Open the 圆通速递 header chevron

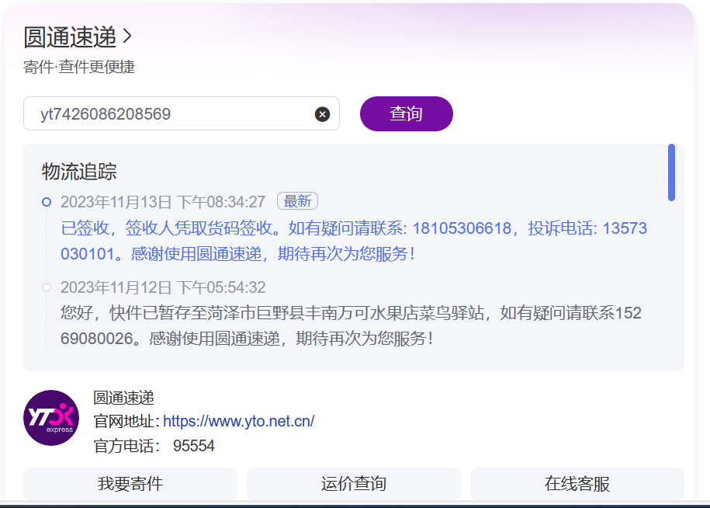point(127,37)
